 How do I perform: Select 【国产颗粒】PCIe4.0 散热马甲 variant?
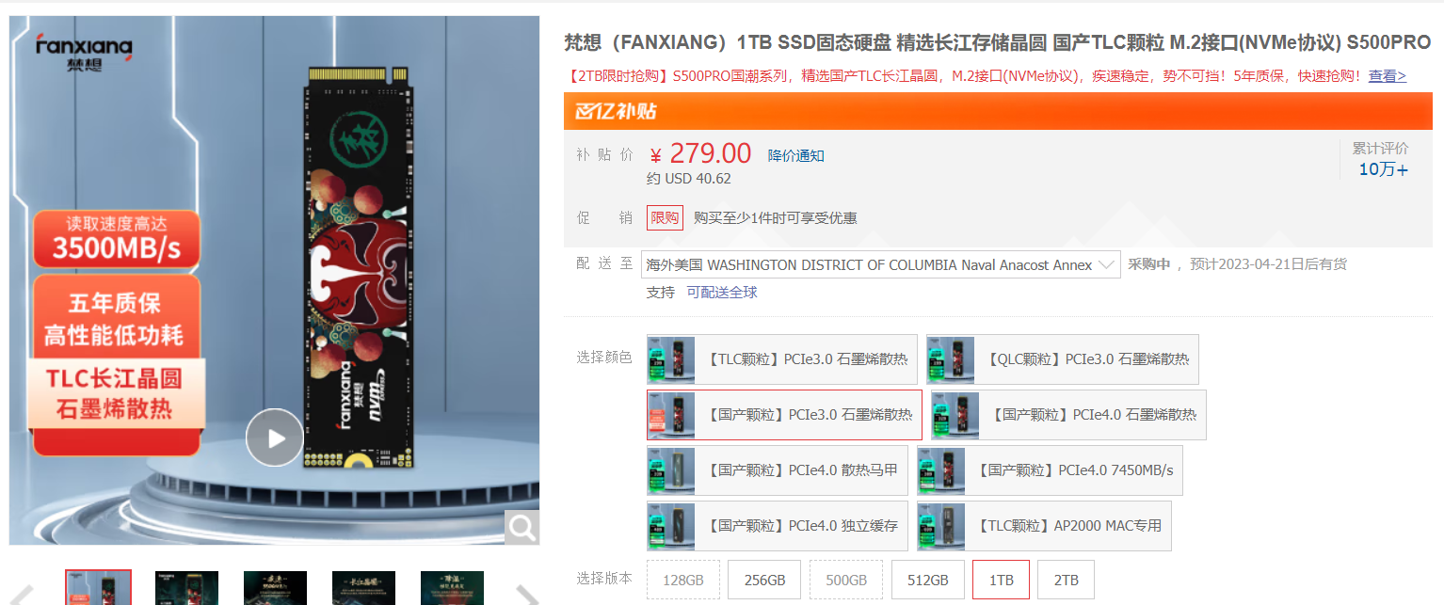[778, 470]
